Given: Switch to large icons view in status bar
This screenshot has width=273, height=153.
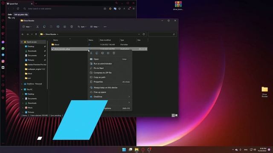Looking at the screenshot, I should coord(176,115).
